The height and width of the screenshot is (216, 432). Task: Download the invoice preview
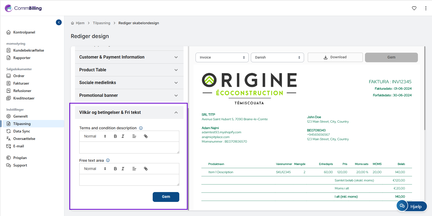coord(335,57)
